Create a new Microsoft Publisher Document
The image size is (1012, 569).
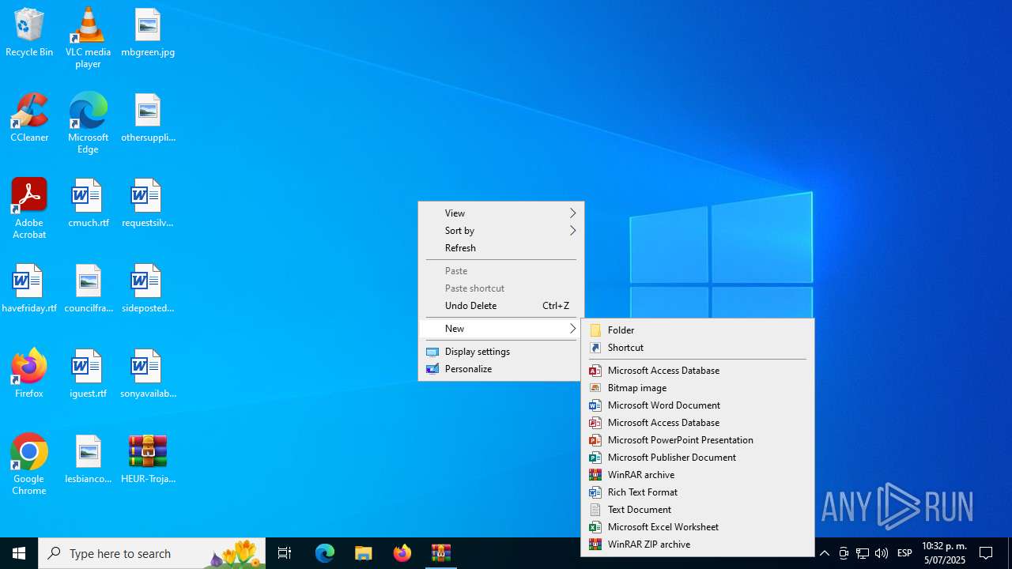697,458
